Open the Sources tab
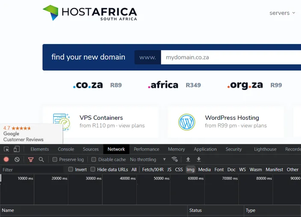301x217 pixels. pos(91,149)
